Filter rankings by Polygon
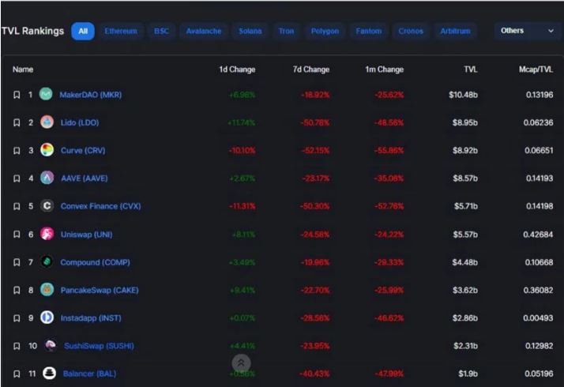 [x=325, y=31]
